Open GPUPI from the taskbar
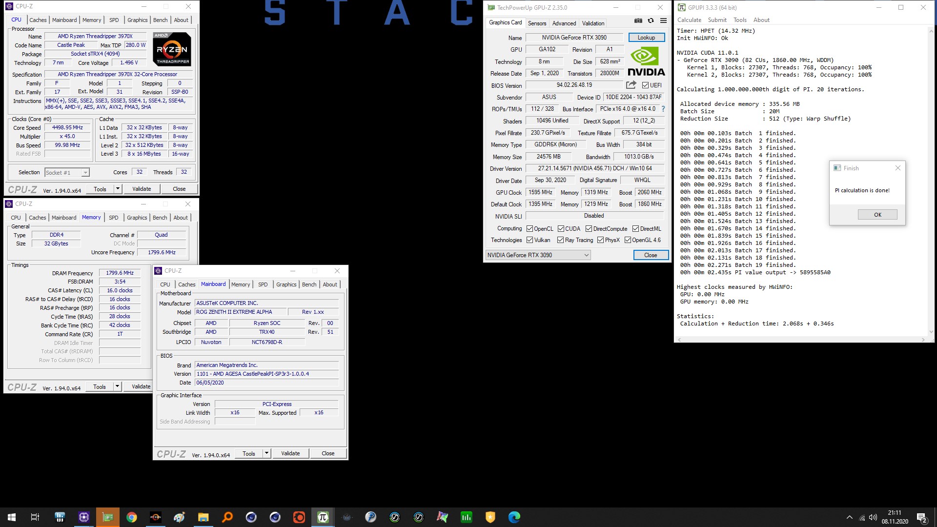Screen dimensions: 937x527 coord(323,517)
